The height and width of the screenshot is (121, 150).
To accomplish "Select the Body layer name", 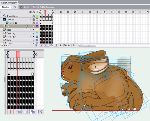I will click(x=9, y=40).
